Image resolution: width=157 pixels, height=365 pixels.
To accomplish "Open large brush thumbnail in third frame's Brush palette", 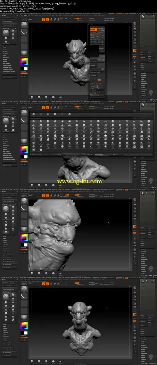I will click(x=6, y=209).
